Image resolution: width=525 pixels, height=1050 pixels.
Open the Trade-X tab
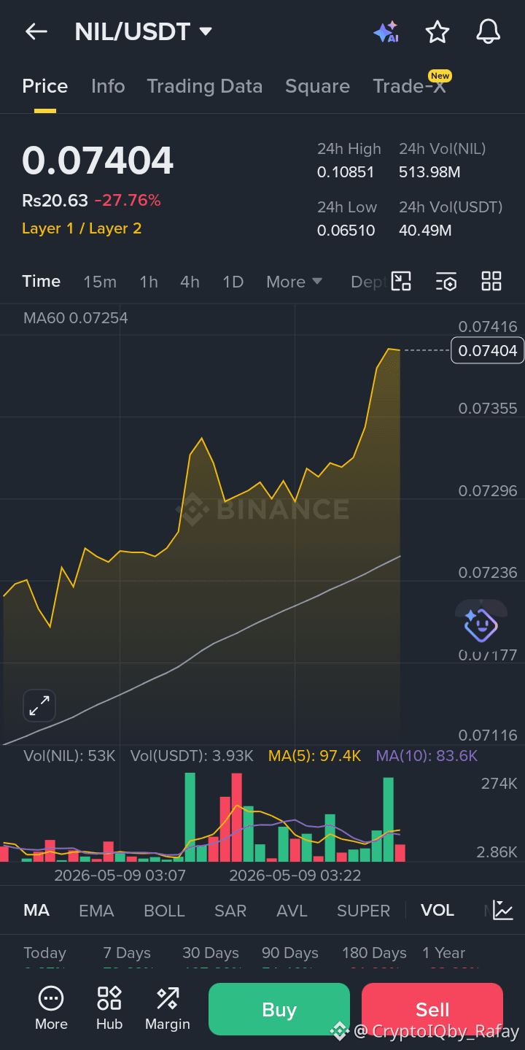(x=409, y=86)
